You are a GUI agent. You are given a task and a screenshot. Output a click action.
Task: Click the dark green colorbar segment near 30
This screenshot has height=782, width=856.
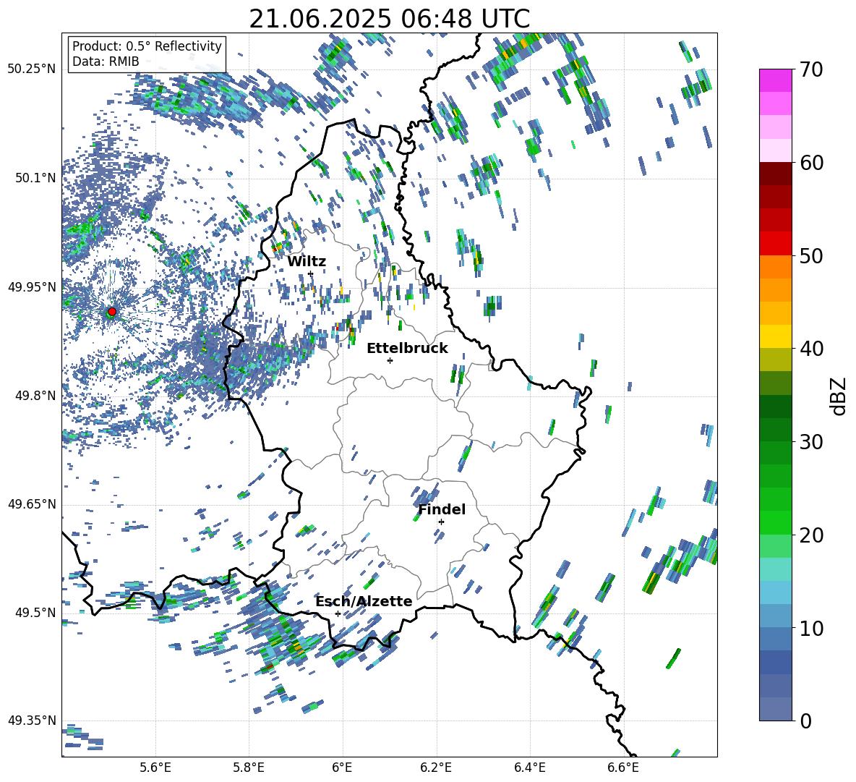click(776, 430)
